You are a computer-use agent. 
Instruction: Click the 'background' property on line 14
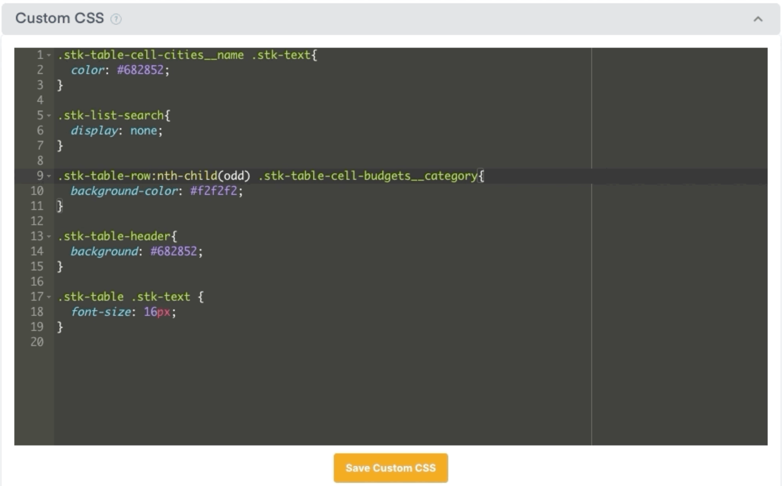[105, 251]
